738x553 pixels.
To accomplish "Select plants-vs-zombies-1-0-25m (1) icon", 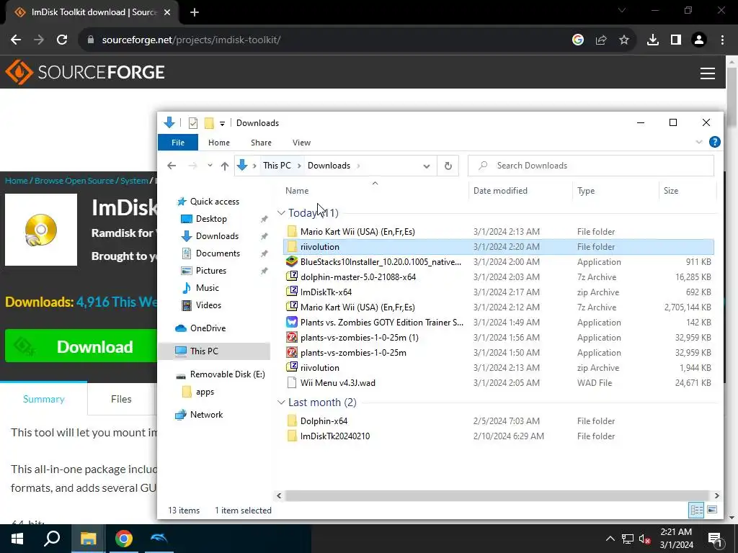I will point(293,337).
